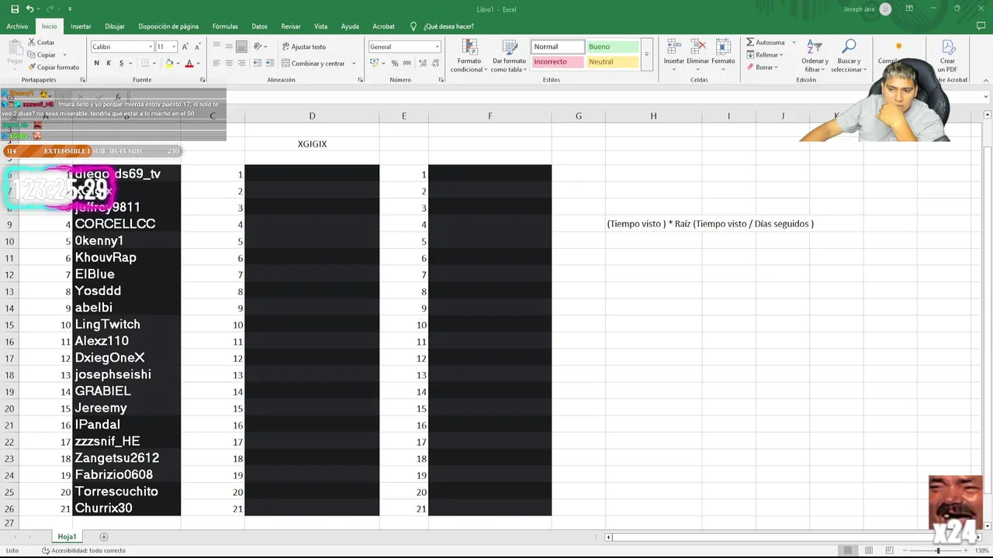Image resolution: width=993 pixels, height=558 pixels.
Task: Click the Cortar scissors button
Action: (x=42, y=43)
